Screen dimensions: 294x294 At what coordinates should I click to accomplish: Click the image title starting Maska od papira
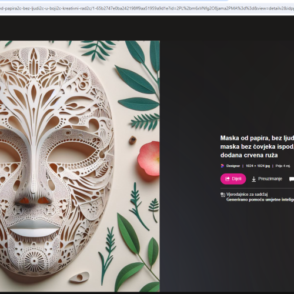click(257, 146)
